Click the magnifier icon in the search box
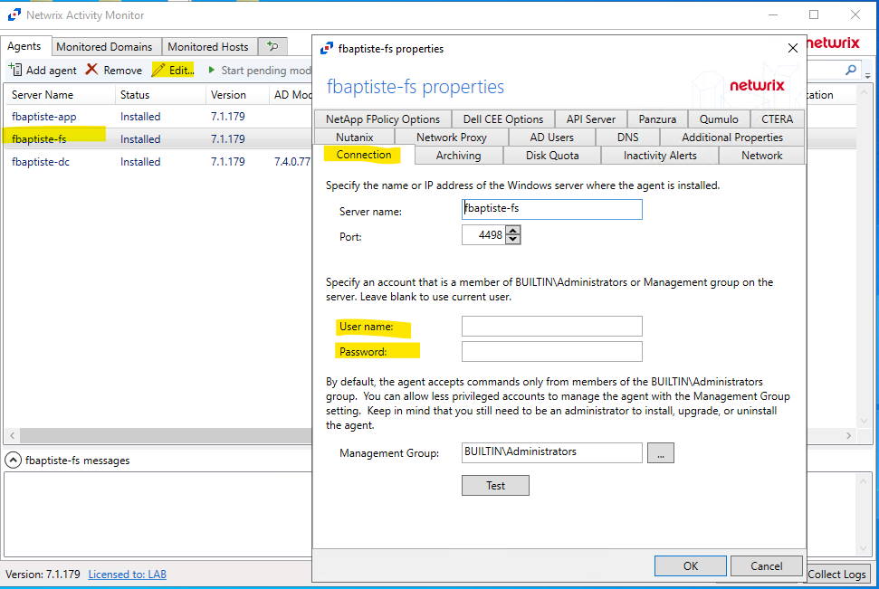Viewport: 879px width, 589px height. coord(851,70)
